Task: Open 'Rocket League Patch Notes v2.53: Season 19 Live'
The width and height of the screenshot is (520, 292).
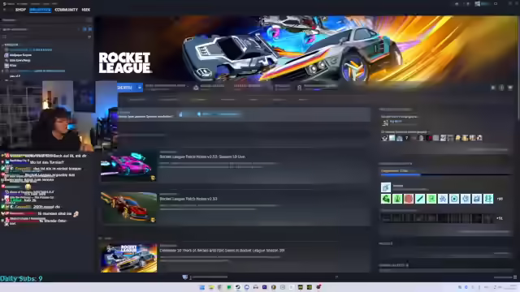Action: pos(202,157)
